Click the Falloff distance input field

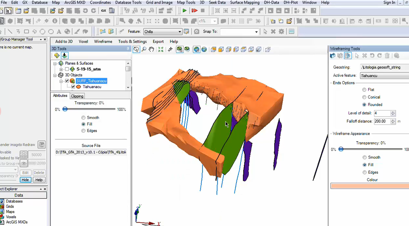381,121
